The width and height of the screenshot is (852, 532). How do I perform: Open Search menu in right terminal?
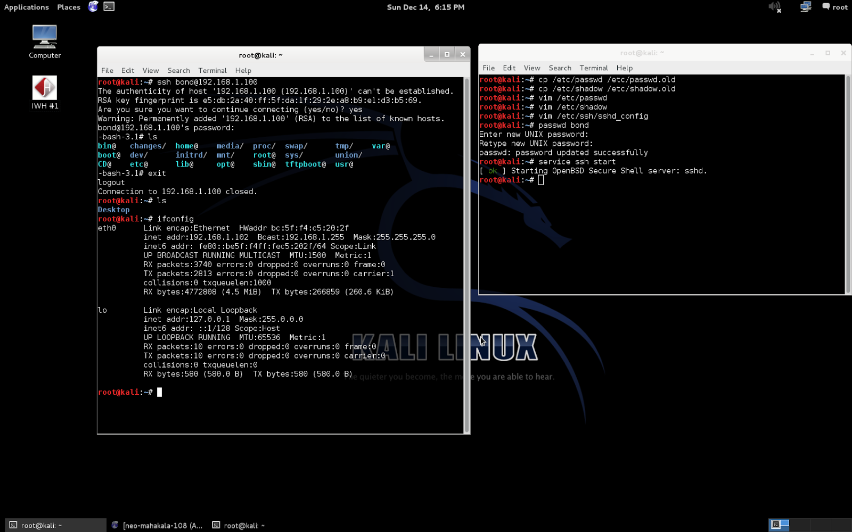pyautogui.click(x=560, y=68)
